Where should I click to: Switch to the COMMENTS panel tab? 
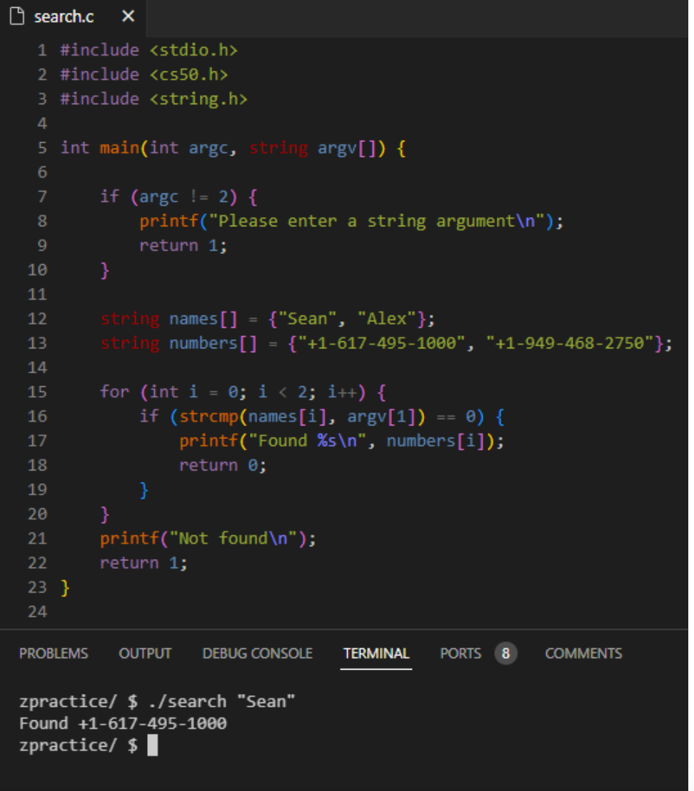click(583, 653)
